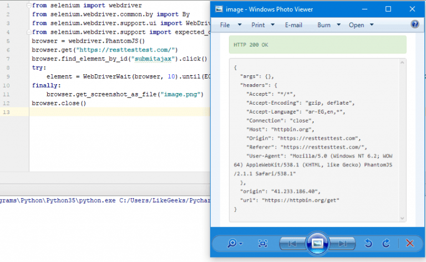Minimize the Windows Photo Viewer window
The height and width of the screenshot is (262, 426).
point(364,9)
